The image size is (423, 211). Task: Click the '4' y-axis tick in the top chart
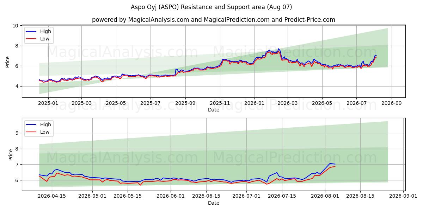(x=17, y=86)
